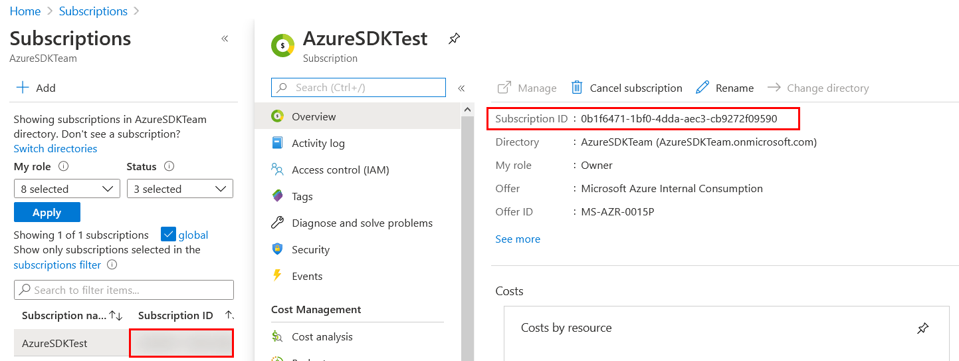Image resolution: width=959 pixels, height=361 pixels.
Task: Click the Apply button
Action: (47, 212)
